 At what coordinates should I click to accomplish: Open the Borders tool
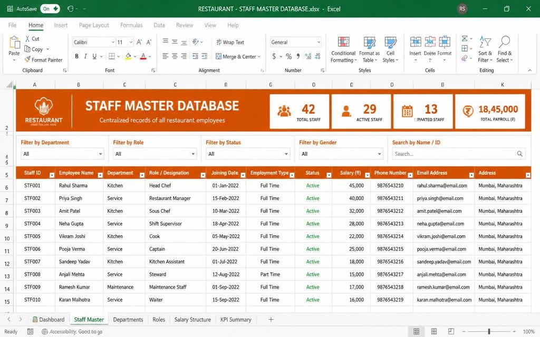pyautogui.click(x=112, y=56)
